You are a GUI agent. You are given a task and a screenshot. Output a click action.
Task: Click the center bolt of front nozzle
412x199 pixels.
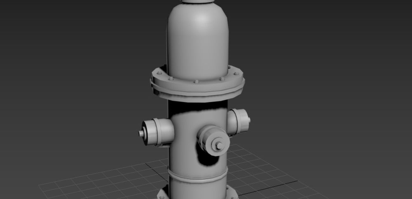tap(220, 145)
